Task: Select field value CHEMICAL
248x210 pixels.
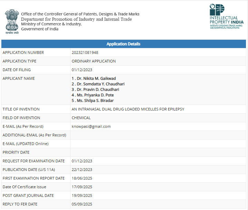Action: (x=81, y=118)
